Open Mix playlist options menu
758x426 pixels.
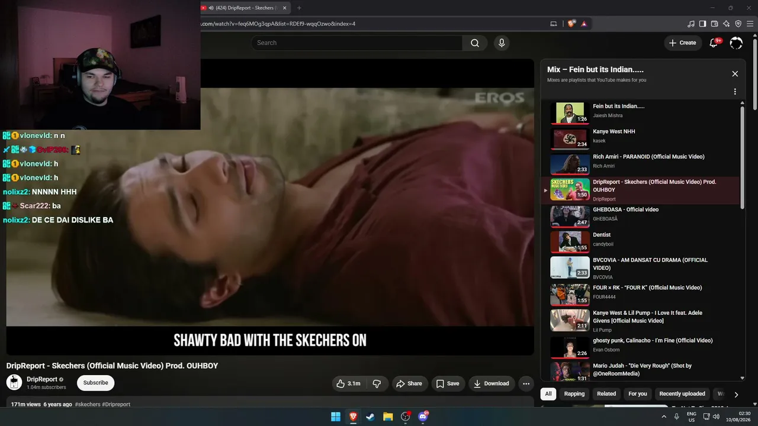[x=735, y=92]
